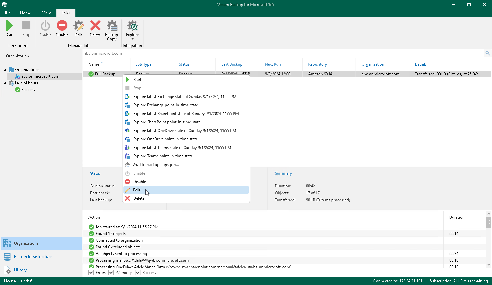Toggle the Success filter checkbox
This screenshot has width=492, height=285.
[x=138, y=273]
